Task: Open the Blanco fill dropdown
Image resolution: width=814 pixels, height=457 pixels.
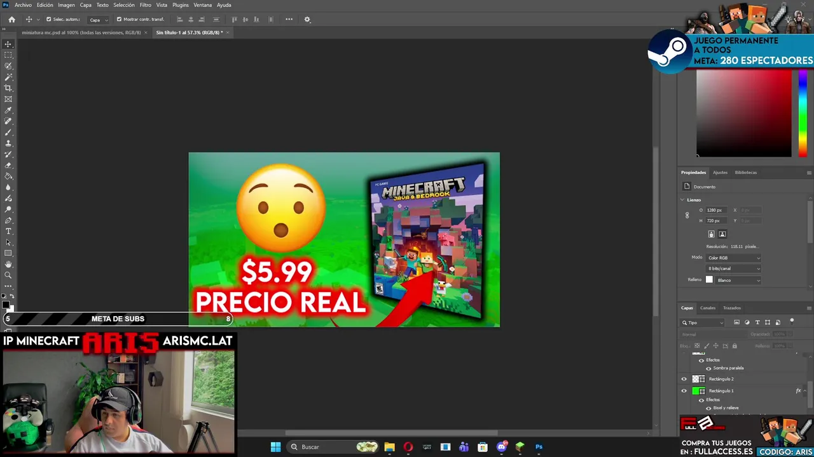Action: pos(738,280)
